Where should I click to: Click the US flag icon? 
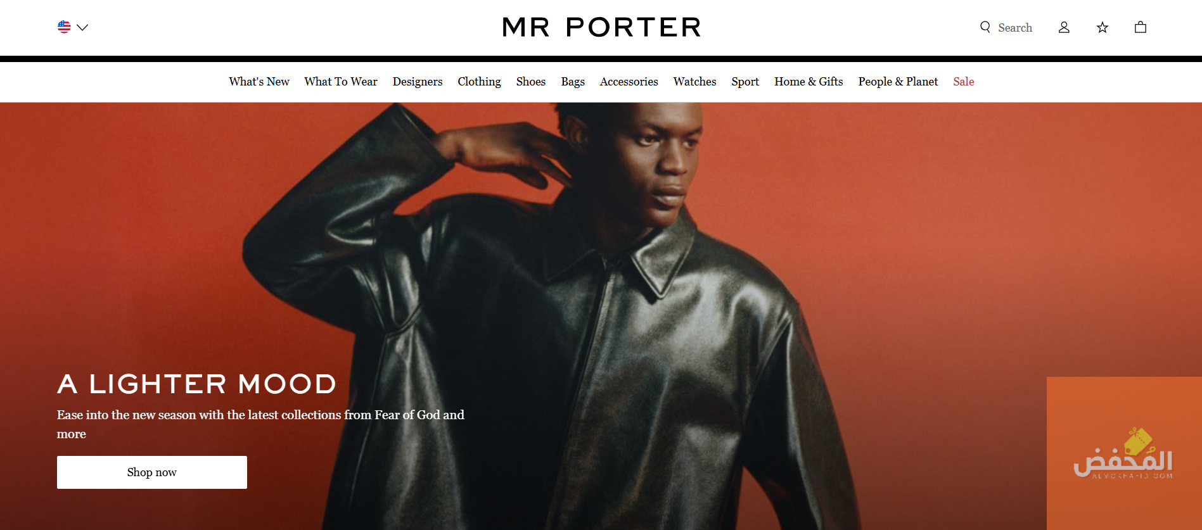64,27
